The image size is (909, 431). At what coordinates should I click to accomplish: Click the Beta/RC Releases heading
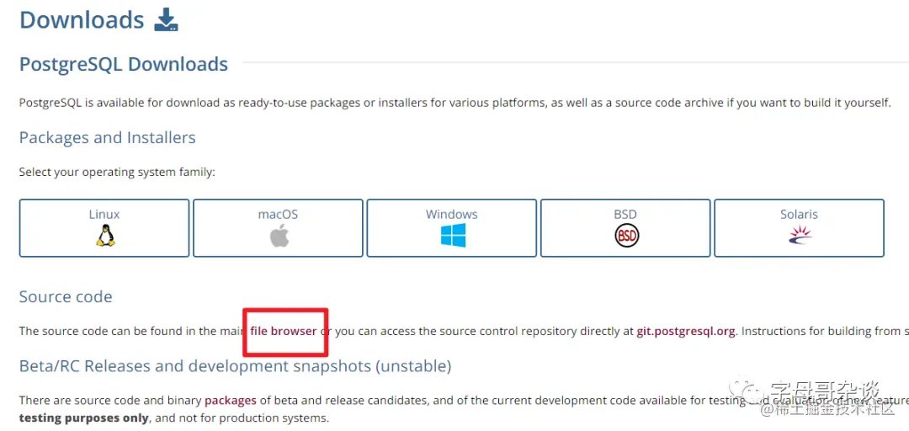235,366
